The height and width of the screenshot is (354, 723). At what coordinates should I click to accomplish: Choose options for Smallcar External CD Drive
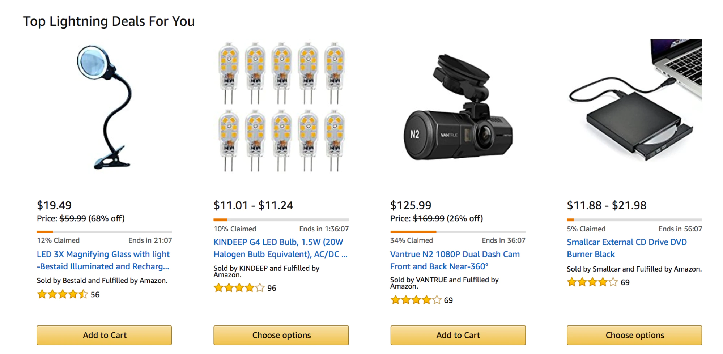coord(635,335)
